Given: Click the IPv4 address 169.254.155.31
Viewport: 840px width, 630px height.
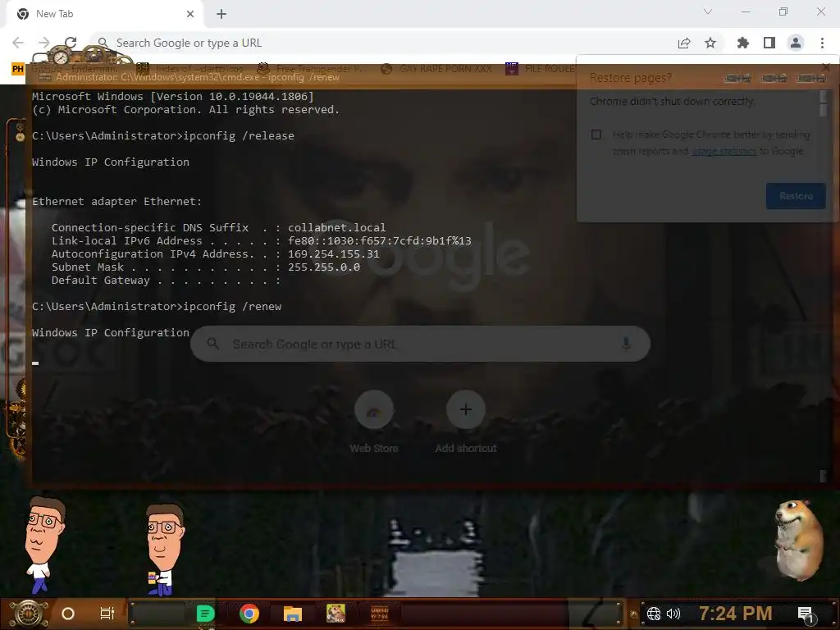Looking at the screenshot, I should pyautogui.click(x=333, y=254).
